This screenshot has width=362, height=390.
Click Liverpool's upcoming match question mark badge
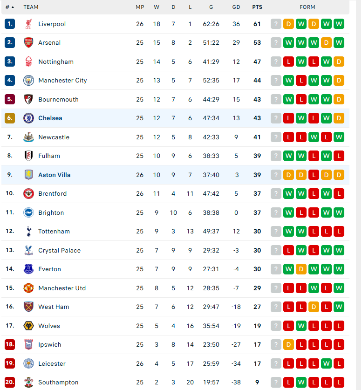(x=276, y=24)
